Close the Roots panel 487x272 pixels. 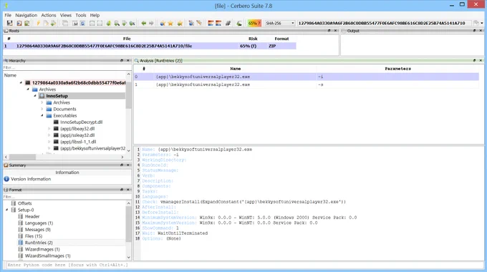[335, 31]
